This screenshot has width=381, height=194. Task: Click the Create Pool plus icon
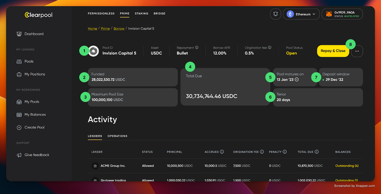click(x=19, y=127)
